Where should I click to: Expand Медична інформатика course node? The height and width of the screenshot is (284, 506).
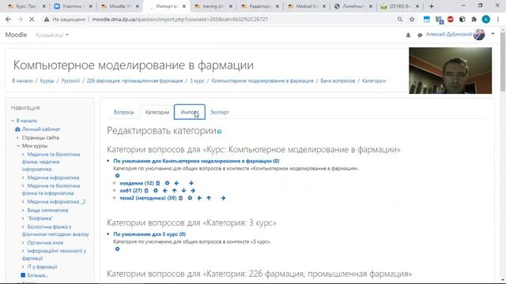23,177
